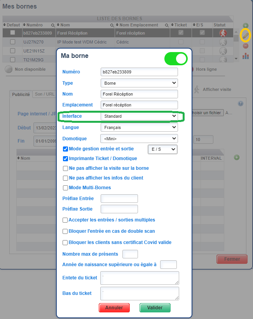
Task: Click the green plus icon beside INTERVAL column
Action: point(237,157)
